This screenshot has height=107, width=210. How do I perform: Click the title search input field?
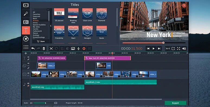click(40, 10)
